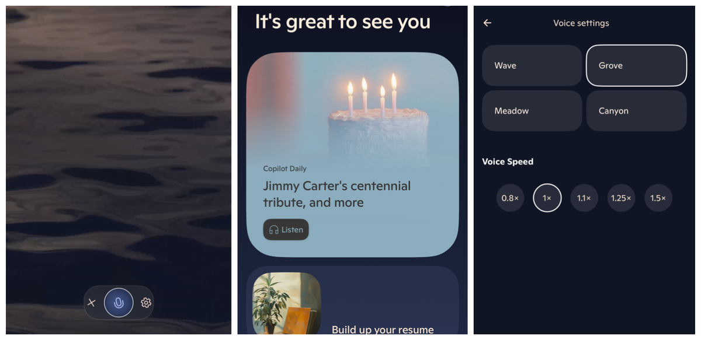The height and width of the screenshot is (340, 701).
Task: Open the plant thumbnail on resume card
Action: pos(287,303)
